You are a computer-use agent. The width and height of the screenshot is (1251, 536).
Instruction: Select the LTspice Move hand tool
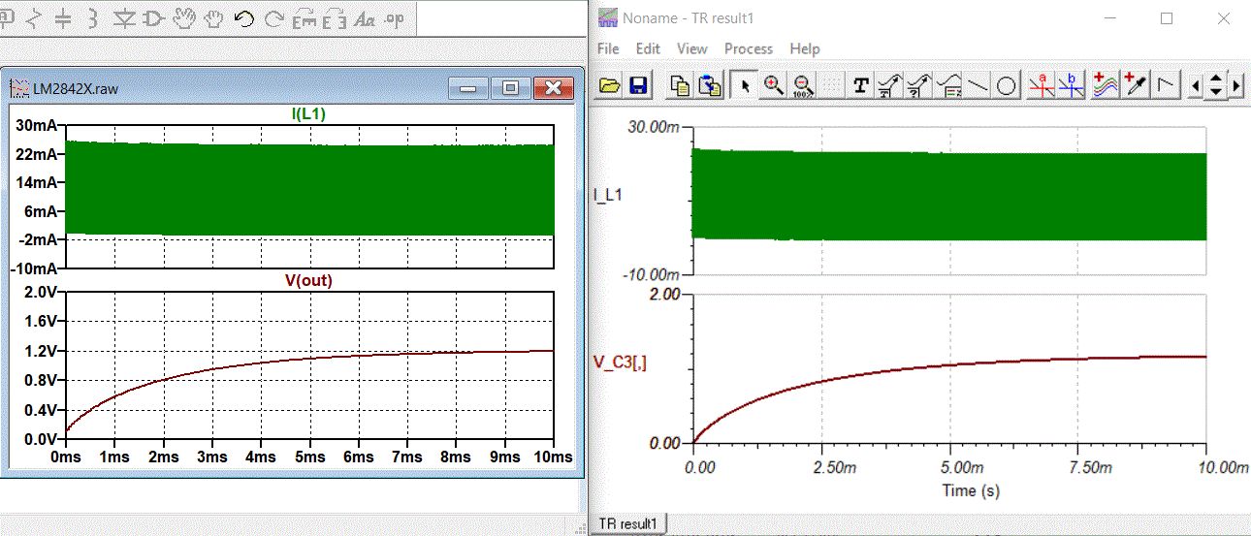click(183, 18)
